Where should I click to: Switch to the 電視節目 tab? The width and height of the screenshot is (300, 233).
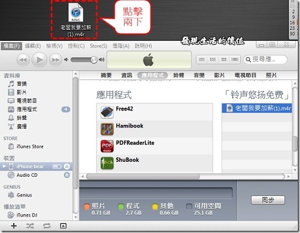pos(245,75)
